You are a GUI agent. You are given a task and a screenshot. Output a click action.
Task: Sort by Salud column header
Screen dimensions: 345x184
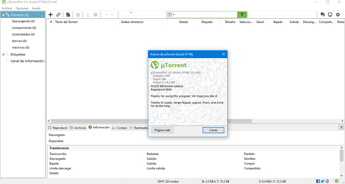click(260, 22)
